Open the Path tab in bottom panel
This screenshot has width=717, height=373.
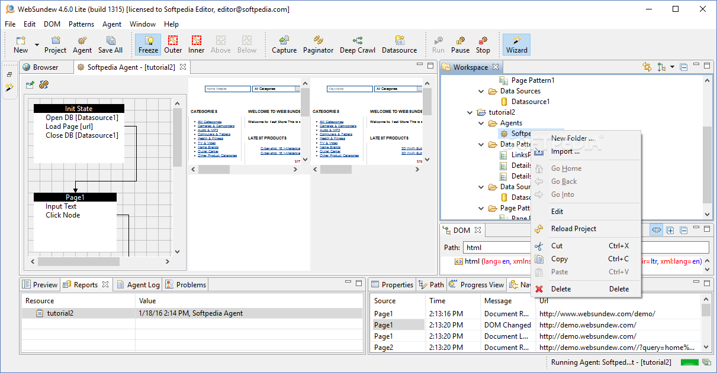click(x=431, y=285)
